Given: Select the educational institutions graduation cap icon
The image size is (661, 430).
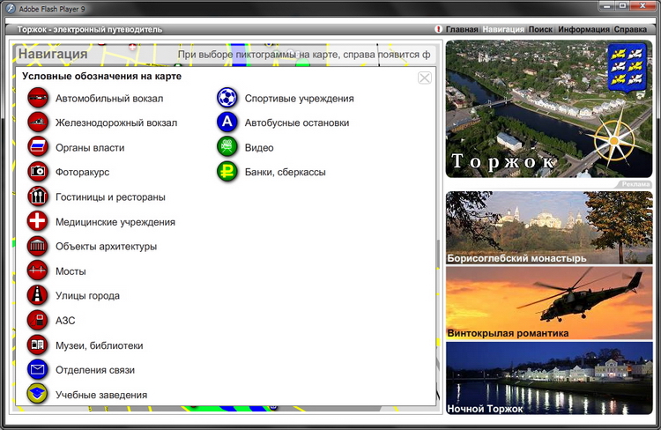Looking at the screenshot, I should coord(37,394).
